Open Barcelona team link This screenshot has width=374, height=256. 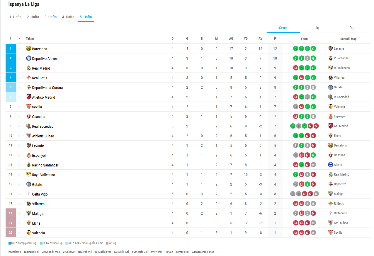click(x=40, y=49)
